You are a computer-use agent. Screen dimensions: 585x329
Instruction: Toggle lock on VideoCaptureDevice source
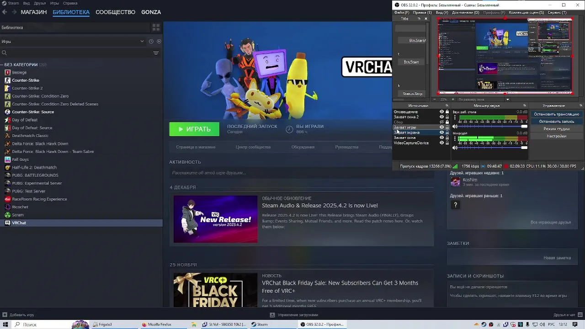[447, 143]
